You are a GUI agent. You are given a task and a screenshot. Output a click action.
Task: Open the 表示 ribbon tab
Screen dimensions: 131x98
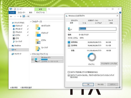click(31, 13)
